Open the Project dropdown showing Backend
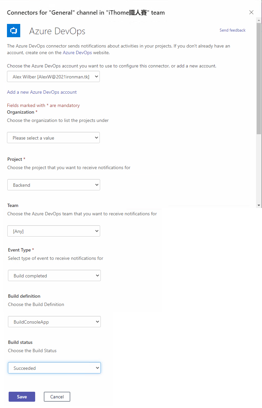 coord(54,185)
